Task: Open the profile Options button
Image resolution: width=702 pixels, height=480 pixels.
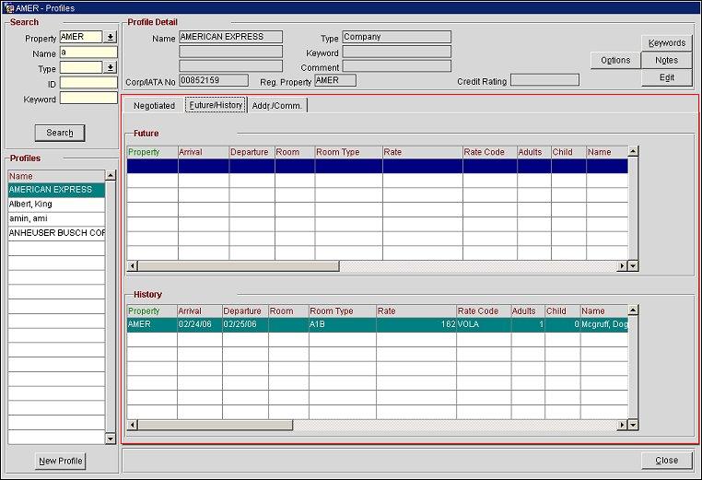Action: [615, 61]
